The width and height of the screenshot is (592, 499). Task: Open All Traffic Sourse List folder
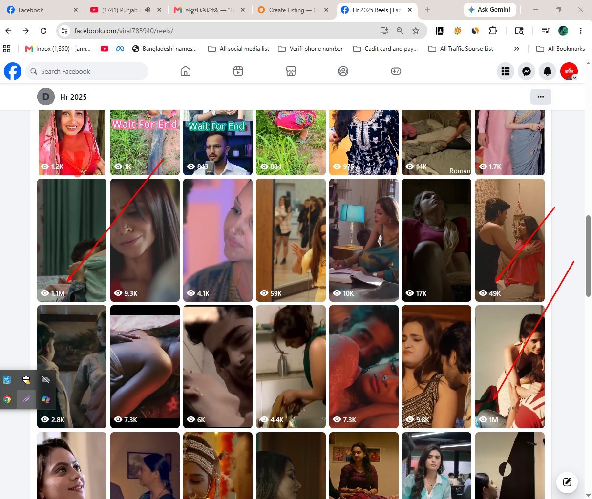461,49
